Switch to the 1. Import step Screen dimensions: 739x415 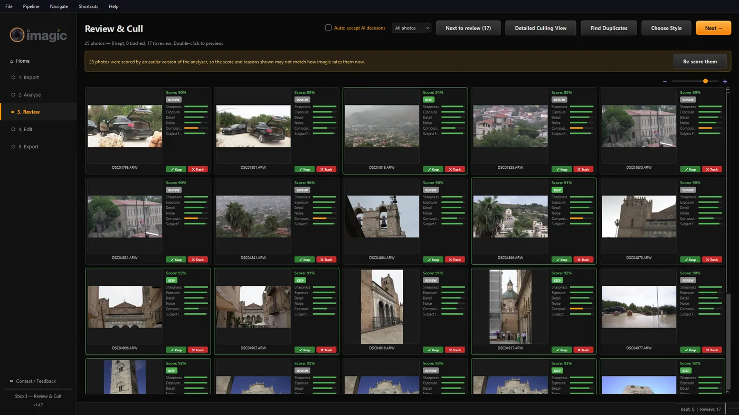click(x=38, y=78)
